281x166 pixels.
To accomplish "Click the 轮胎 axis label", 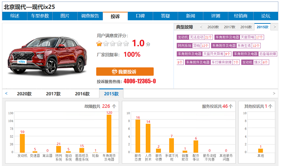I will [x=96, y=155].
